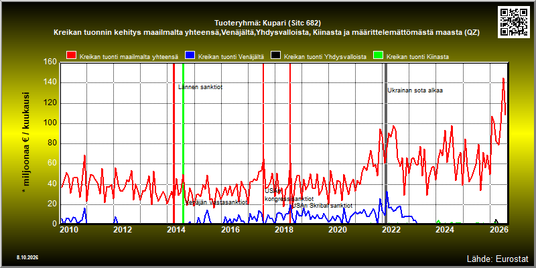The width and height of the screenshot is (536, 268).
Task: Click the blue legend swatch for Russia imports
Action: pyautogui.click(x=190, y=56)
